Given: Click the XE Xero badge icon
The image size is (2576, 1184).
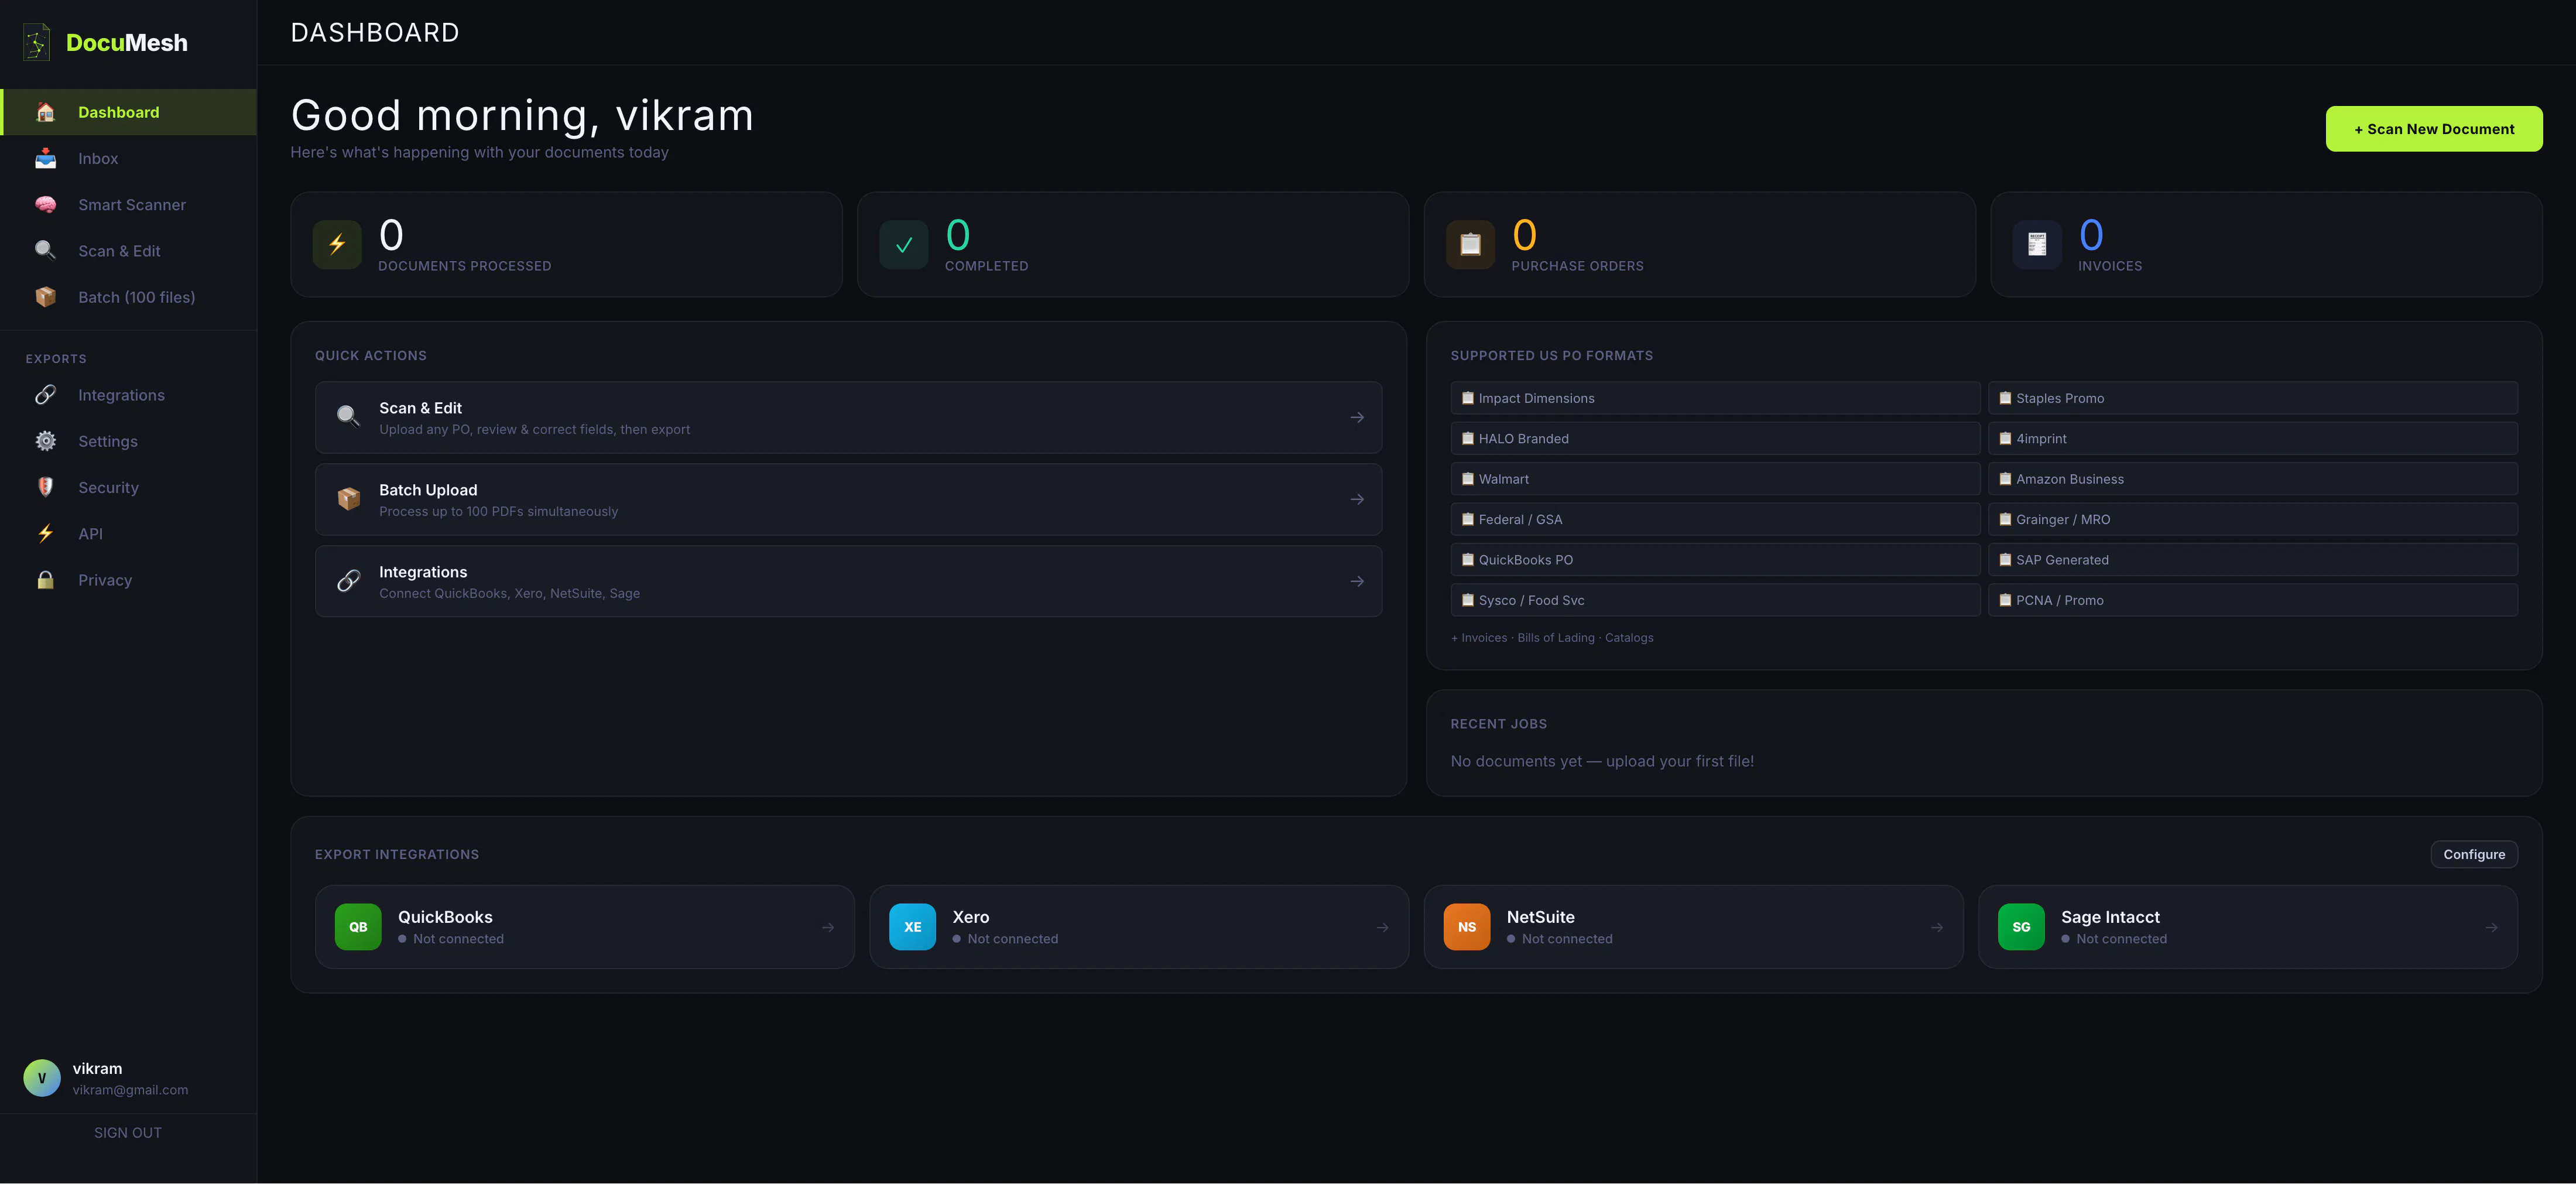Looking at the screenshot, I should (912, 927).
